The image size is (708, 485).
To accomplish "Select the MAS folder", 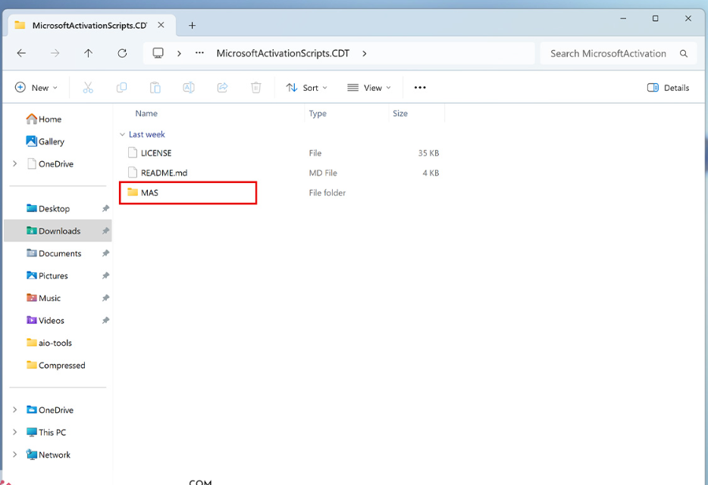I will point(149,193).
